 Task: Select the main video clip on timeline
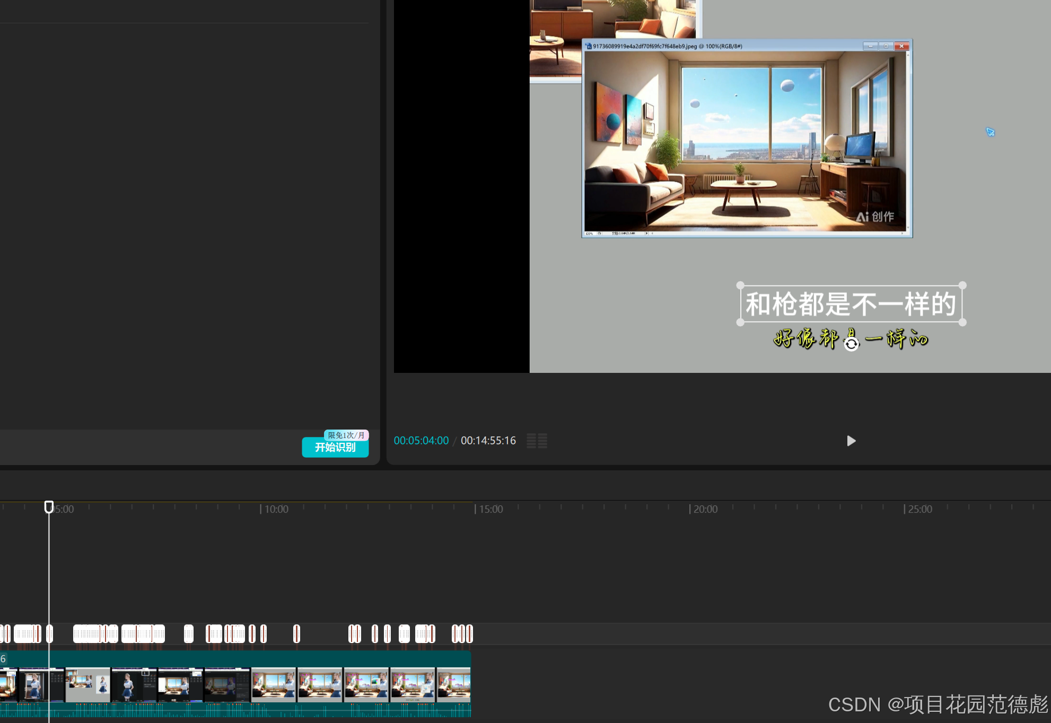click(x=235, y=684)
